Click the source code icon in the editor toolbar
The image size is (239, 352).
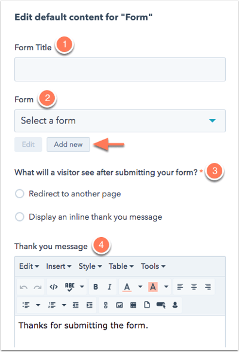click(54, 287)
